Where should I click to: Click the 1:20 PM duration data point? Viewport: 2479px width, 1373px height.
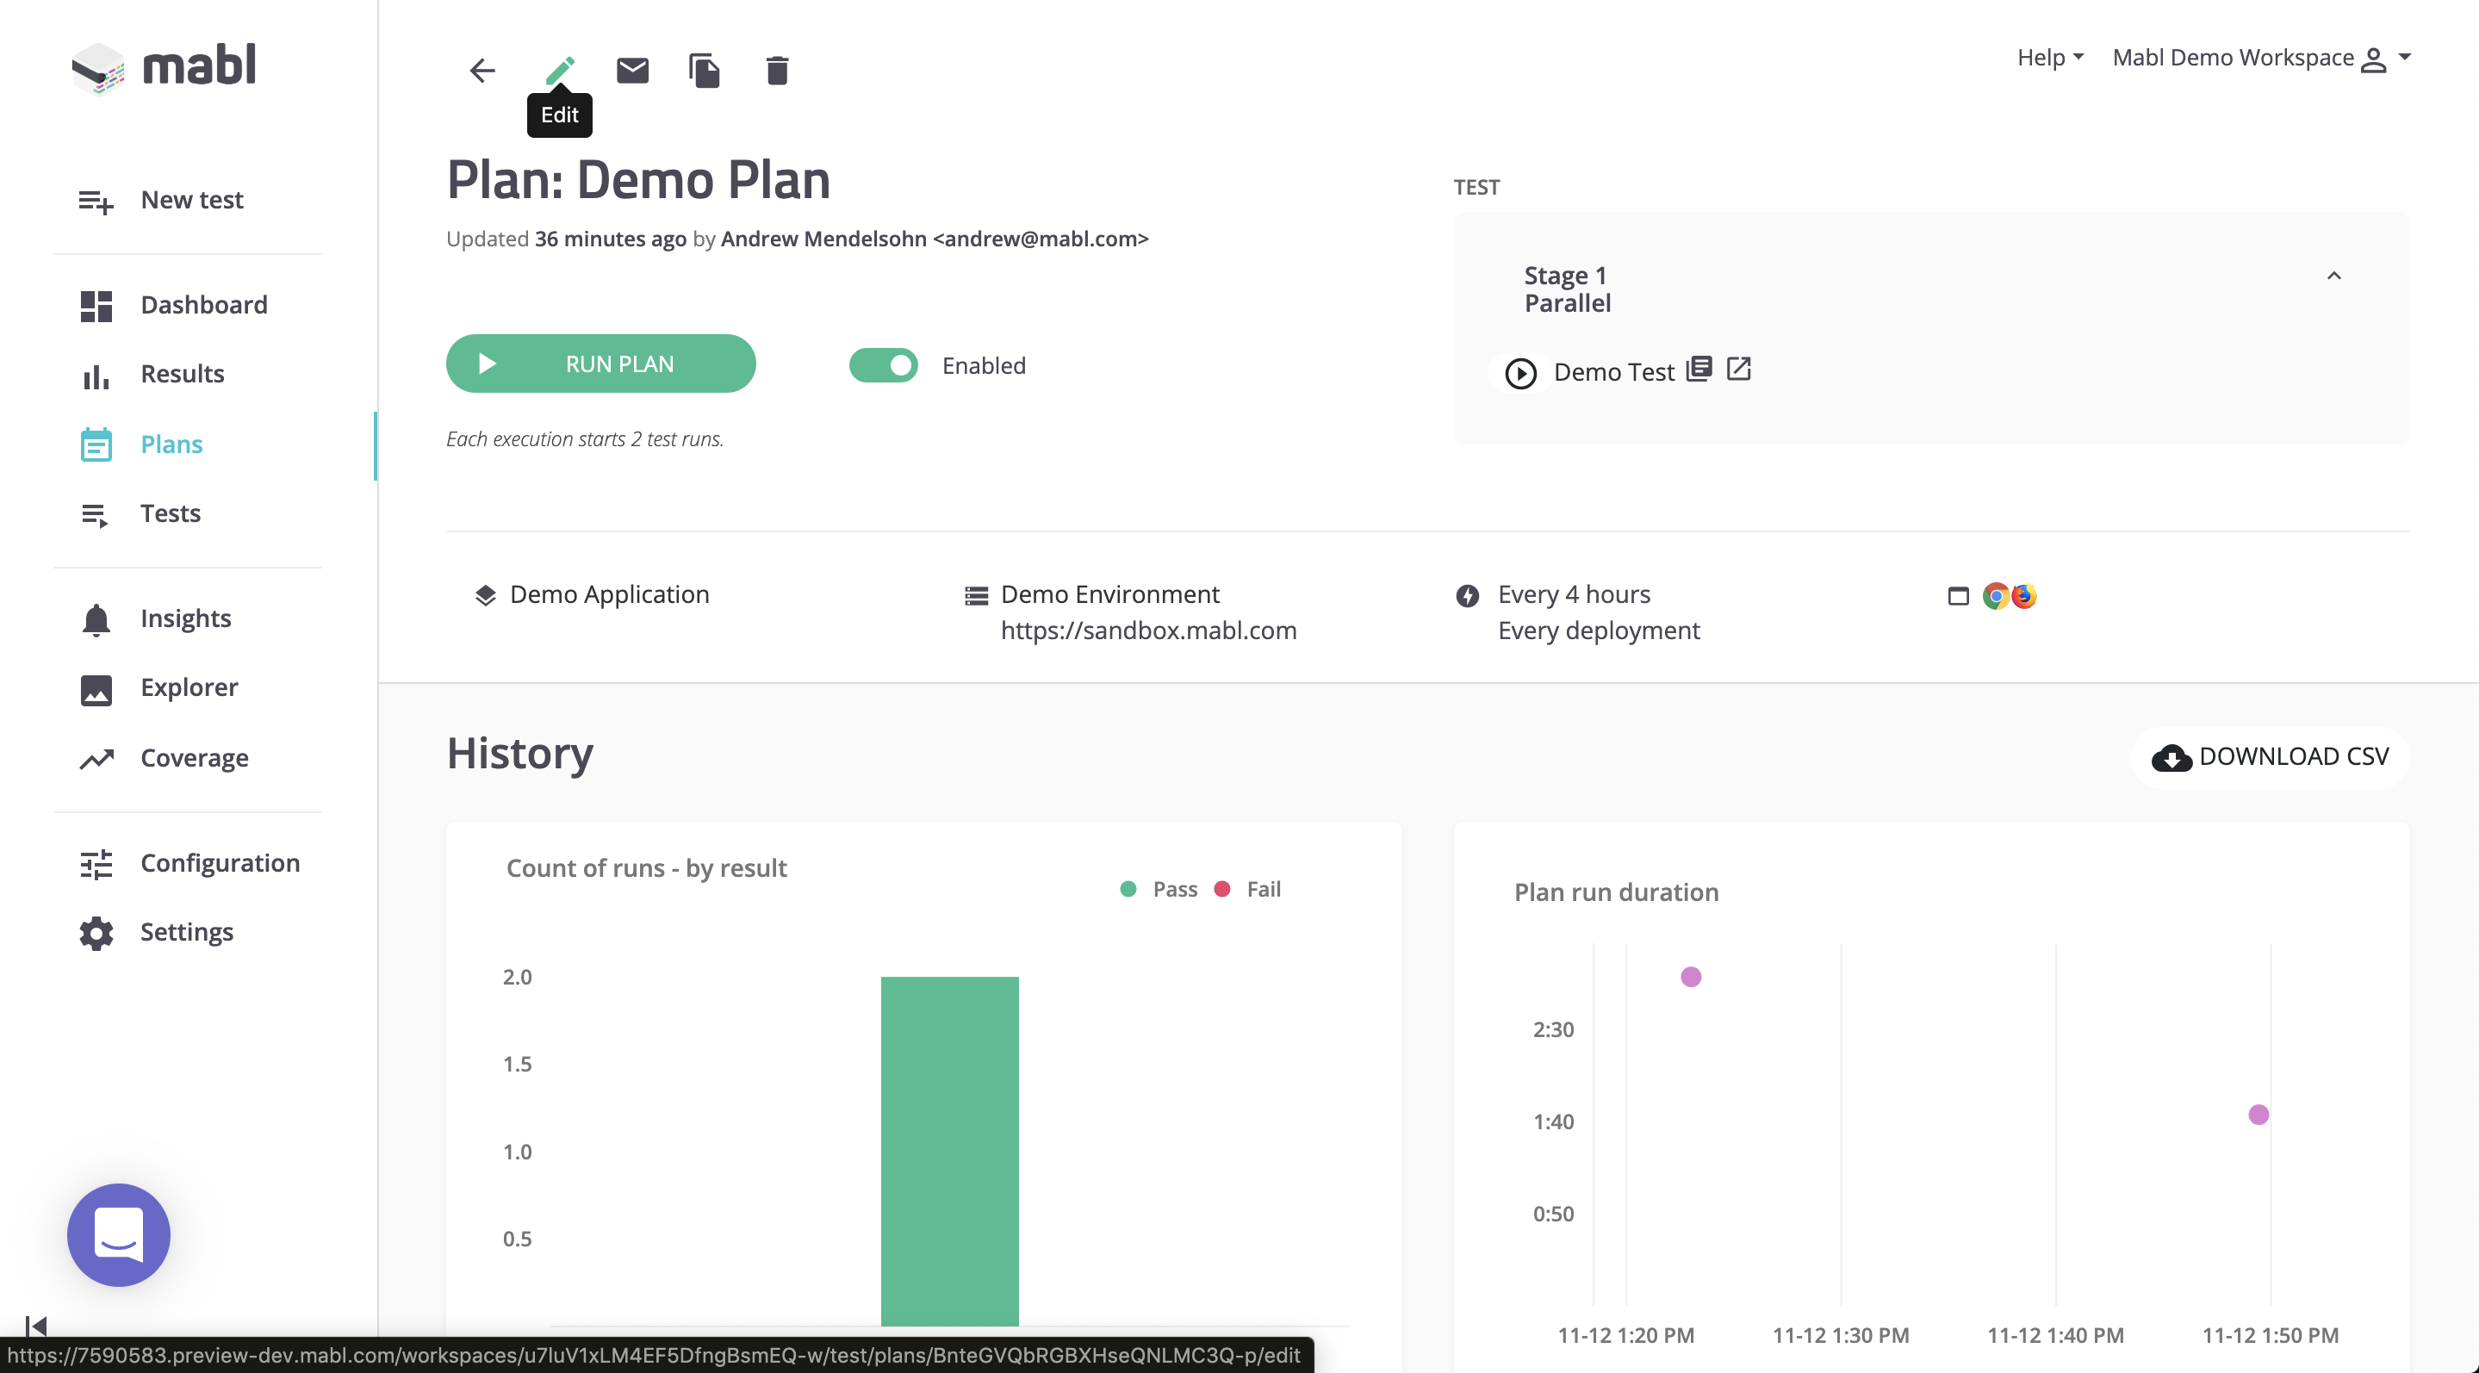(x=1691, y=977)
